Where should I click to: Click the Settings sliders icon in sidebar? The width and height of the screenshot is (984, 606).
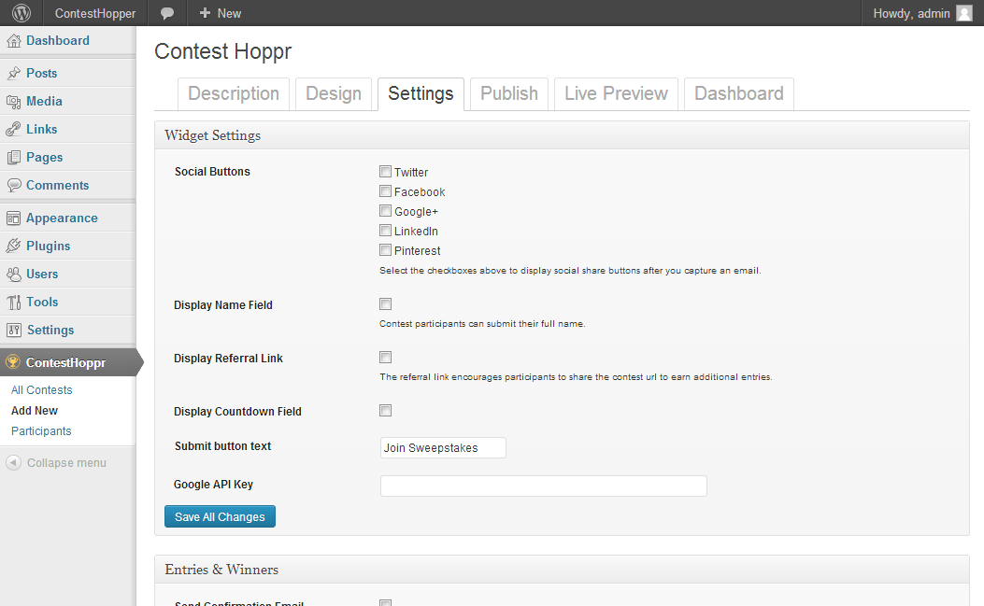click(13, 330)
